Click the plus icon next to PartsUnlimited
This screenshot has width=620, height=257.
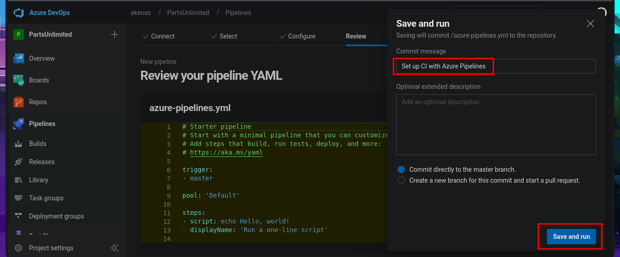pyautogui.click(x=114, y=34)
